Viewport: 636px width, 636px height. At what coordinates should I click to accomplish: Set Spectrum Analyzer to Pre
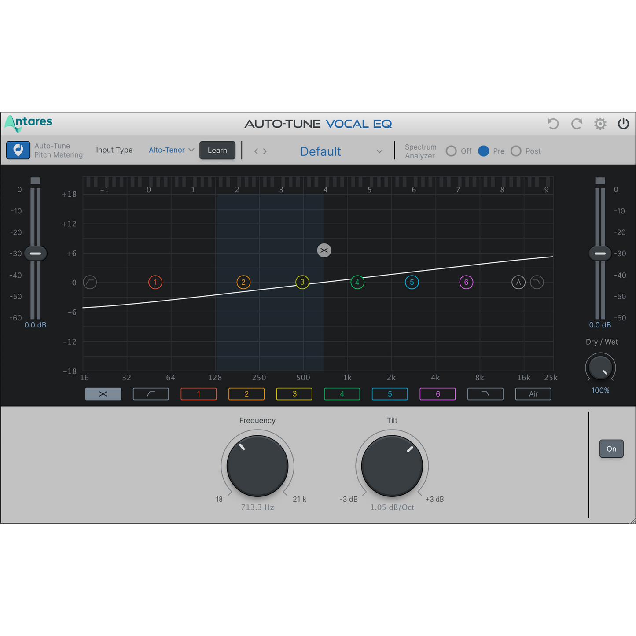[x=484, y=151]
